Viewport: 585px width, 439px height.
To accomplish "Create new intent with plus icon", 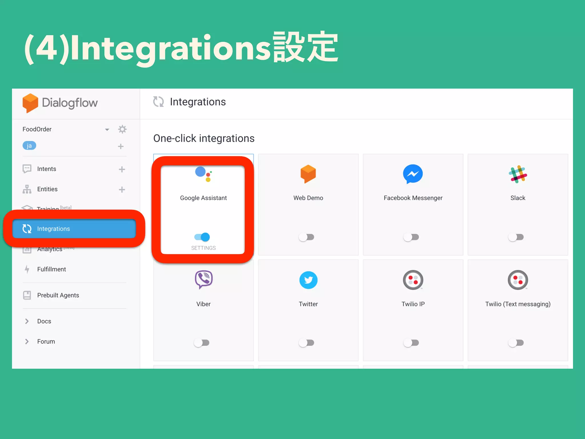I will (x=122, y=169).
